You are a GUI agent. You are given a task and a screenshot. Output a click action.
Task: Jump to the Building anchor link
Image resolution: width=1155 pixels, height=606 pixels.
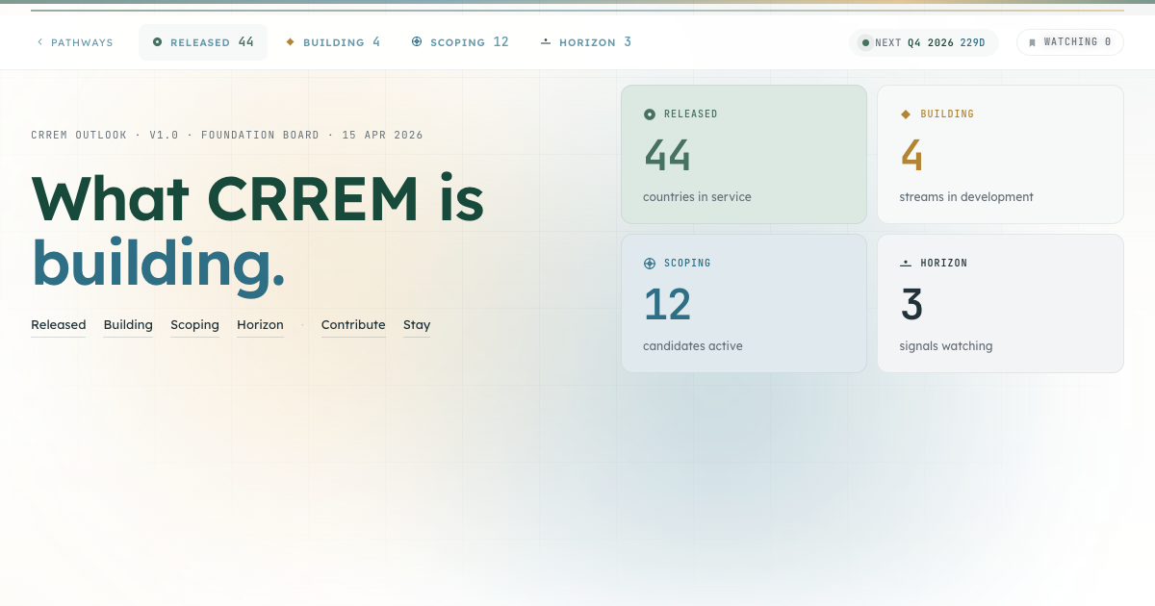(x=128, y=325)
